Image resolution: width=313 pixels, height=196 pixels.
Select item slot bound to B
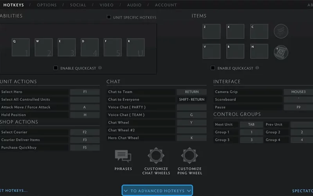tap(236, 51)
